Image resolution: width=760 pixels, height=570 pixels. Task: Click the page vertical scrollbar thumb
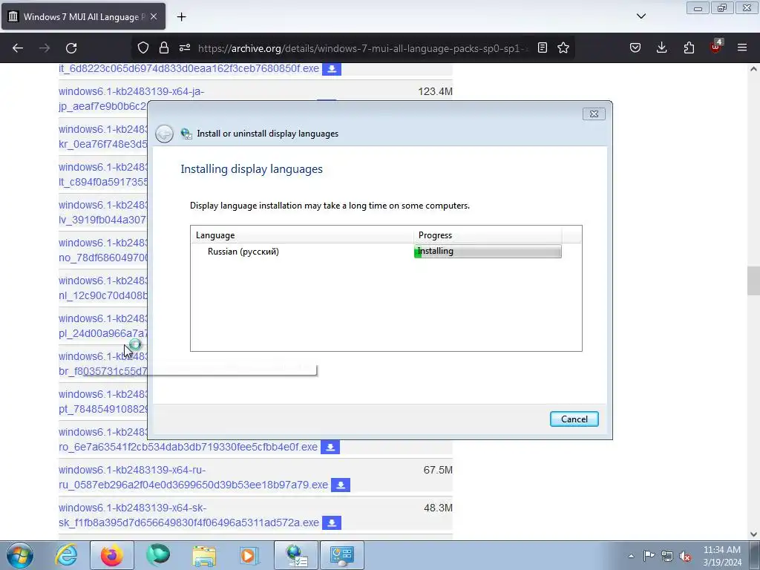(x=753, y=281)
